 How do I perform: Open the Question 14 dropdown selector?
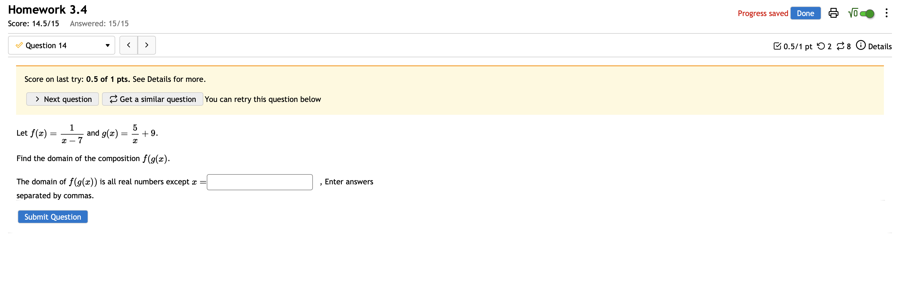pos(62,45)
